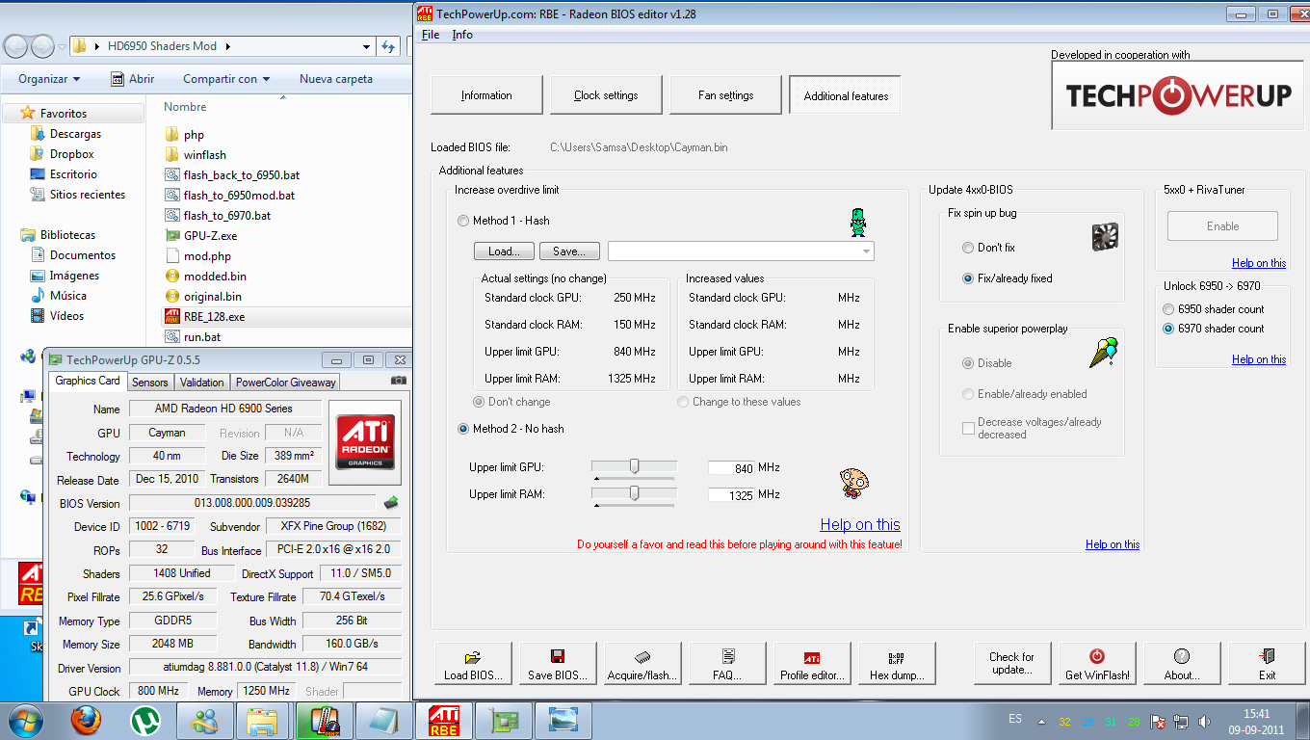Open the Profile editor
This screenshot has height=740, width=1310.
pyautogui.click(x=812, y=664)
